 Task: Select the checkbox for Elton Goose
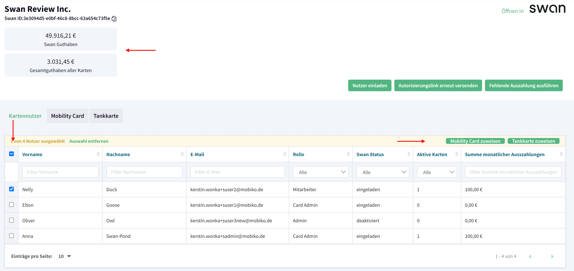click(x=12, y=205)
